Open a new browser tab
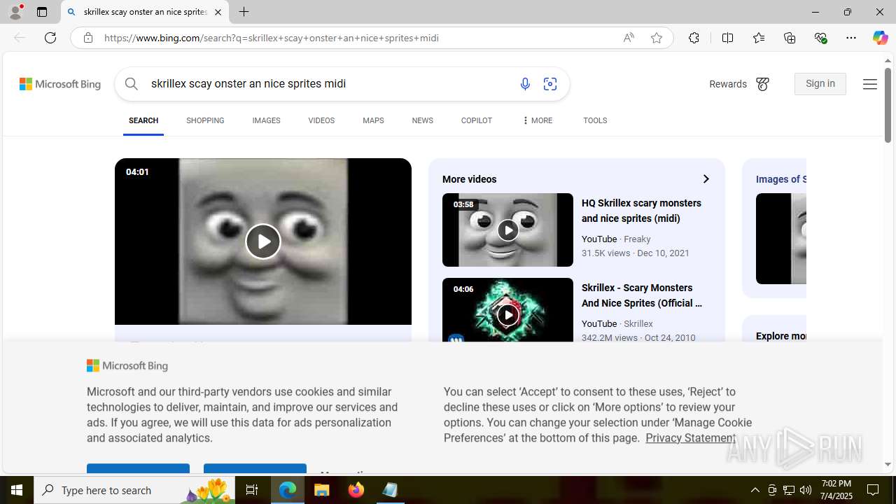The image size is (896, 504). 244,12
